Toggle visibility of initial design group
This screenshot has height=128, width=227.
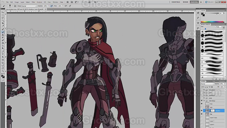tap(202, 101)
